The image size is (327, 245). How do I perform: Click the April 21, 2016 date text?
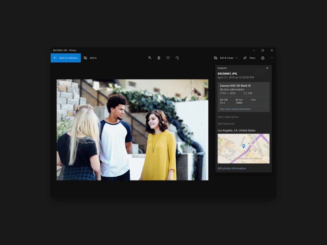tap(236, 77)
